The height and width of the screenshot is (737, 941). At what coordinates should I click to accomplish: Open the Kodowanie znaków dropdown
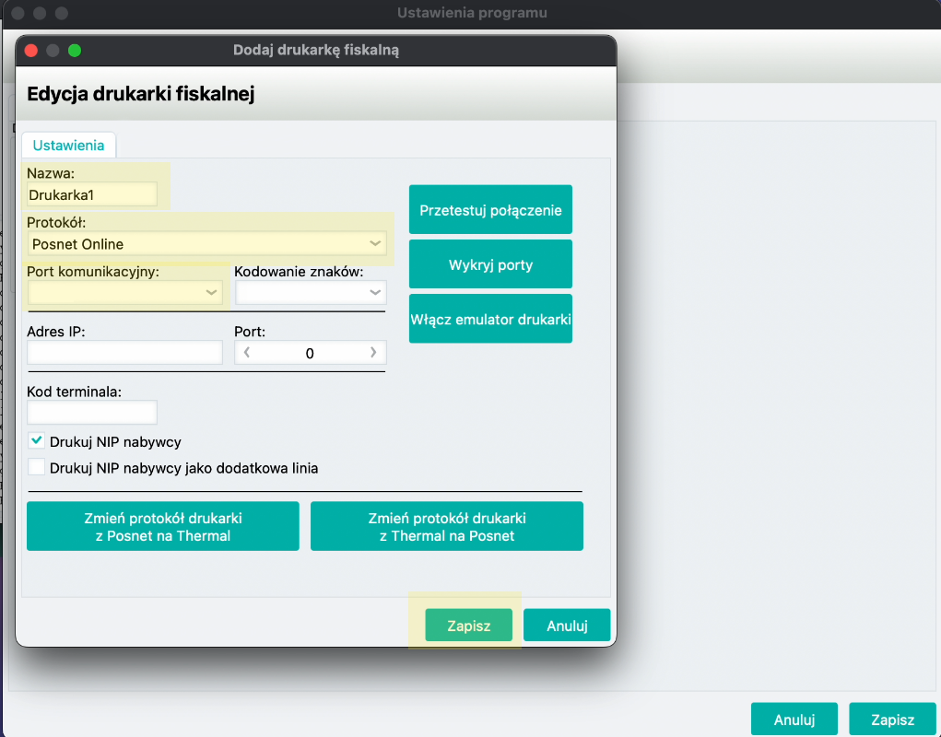pyautogui.click(x=311, y=293)
